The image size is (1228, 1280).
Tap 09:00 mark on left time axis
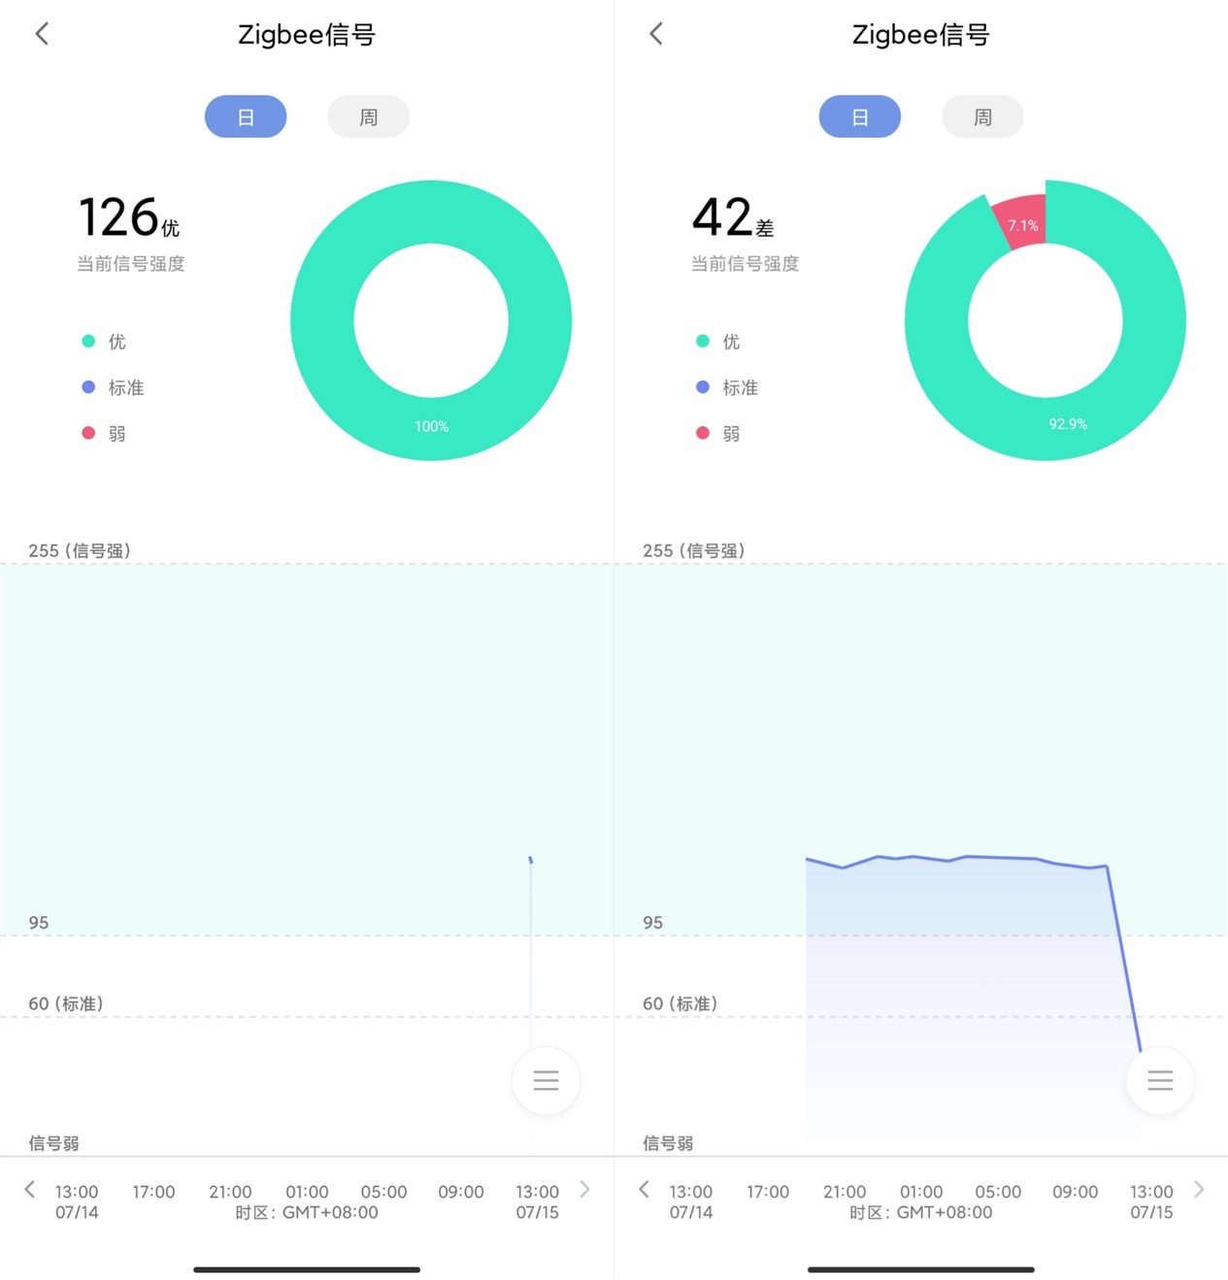tap(461, 1192)
